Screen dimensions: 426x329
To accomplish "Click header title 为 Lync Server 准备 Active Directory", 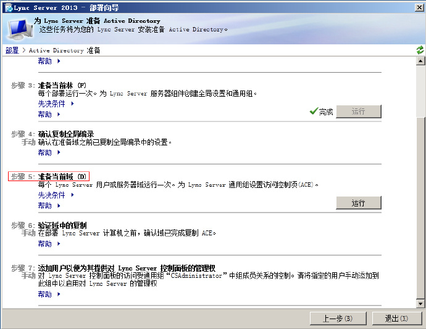I will click(x=97, y=20).
